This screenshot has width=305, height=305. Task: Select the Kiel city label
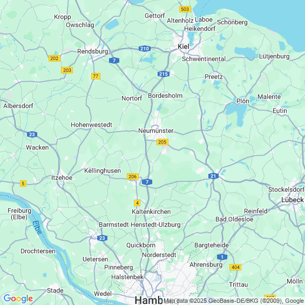(184, 46)
